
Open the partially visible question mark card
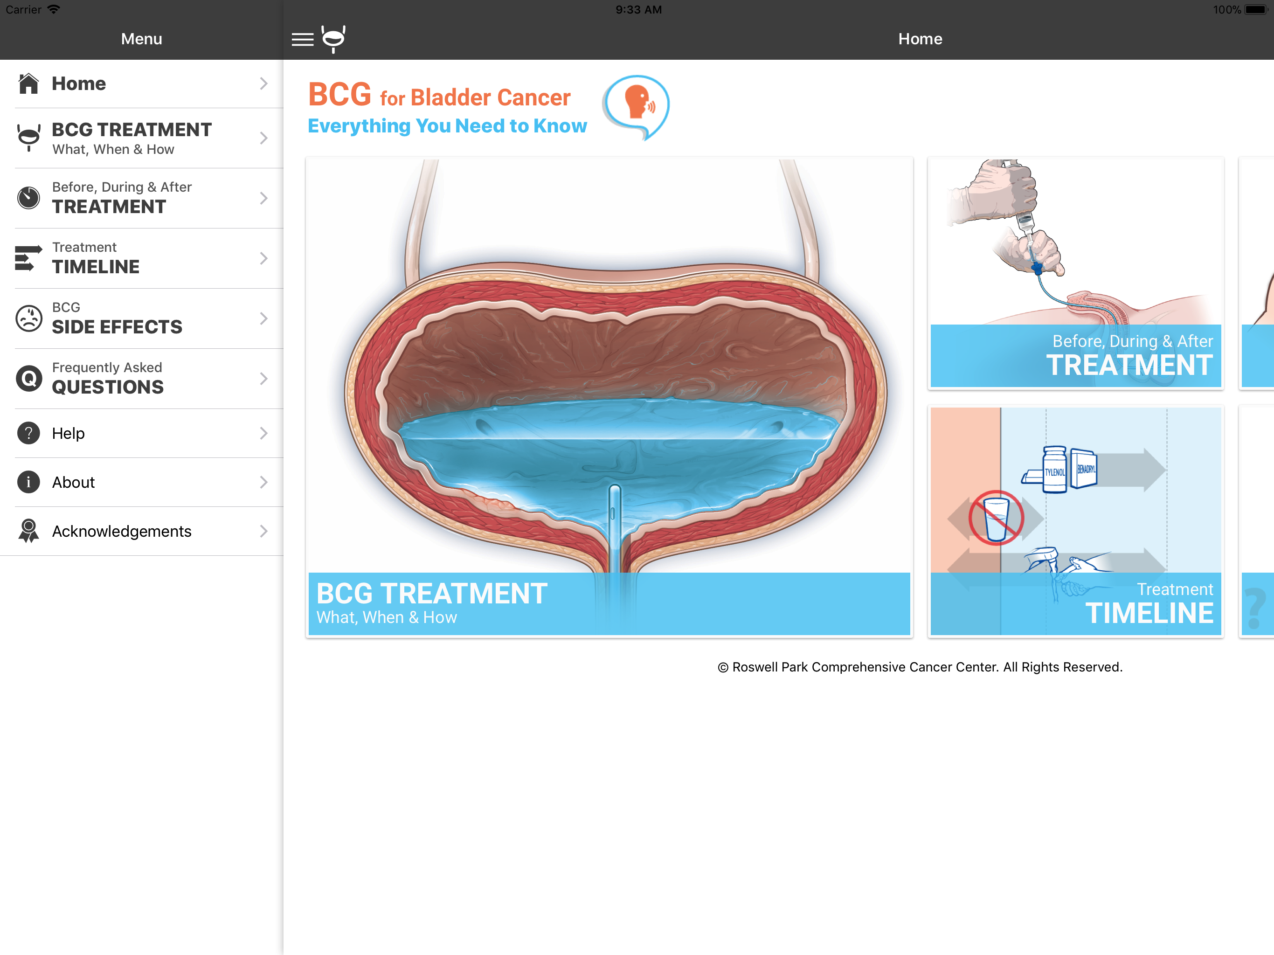[1257, 521]
